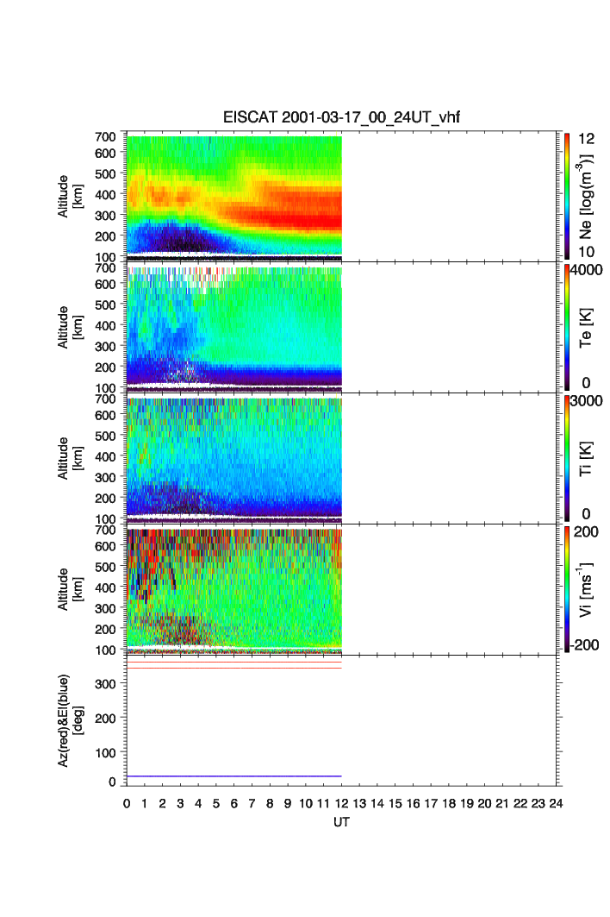Click the Az(red)&El(blue) axis label
Image resolution: width=610 pixels, height=917 pixels.
69,720
